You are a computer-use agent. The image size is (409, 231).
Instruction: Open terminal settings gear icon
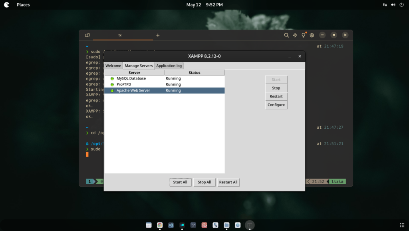coord(312,35)
